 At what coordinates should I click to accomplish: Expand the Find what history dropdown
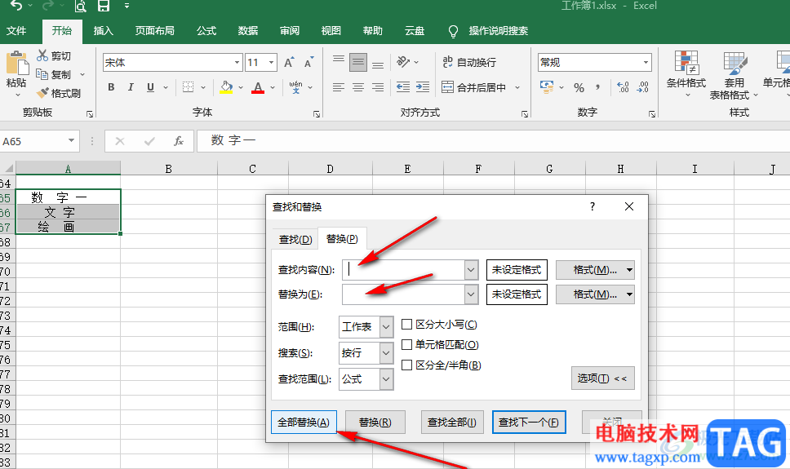click(471, 270)
